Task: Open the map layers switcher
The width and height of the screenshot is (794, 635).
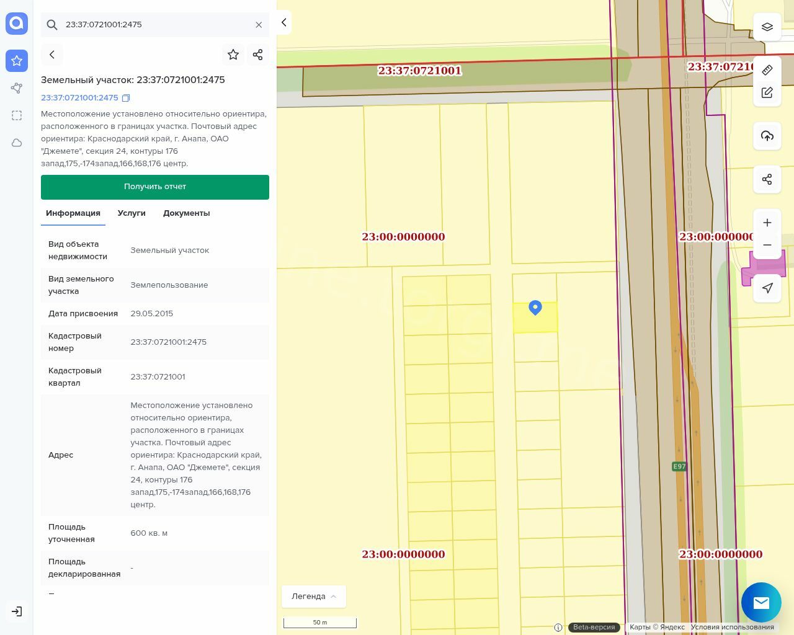Action: (x=767, y=27)
